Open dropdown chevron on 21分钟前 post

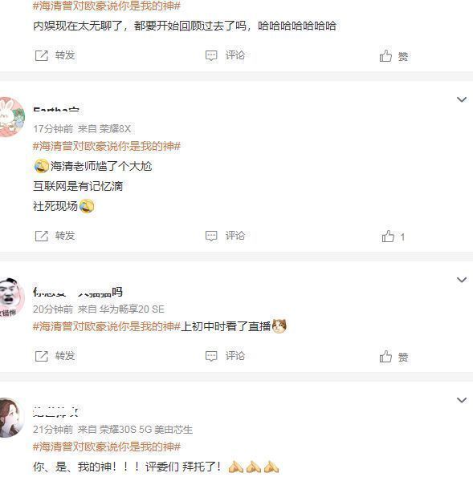462,400
